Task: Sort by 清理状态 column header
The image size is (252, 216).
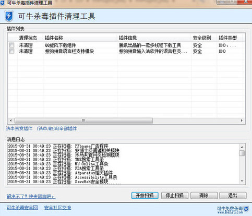Action: pyautogui.click(x=28, y=38)
